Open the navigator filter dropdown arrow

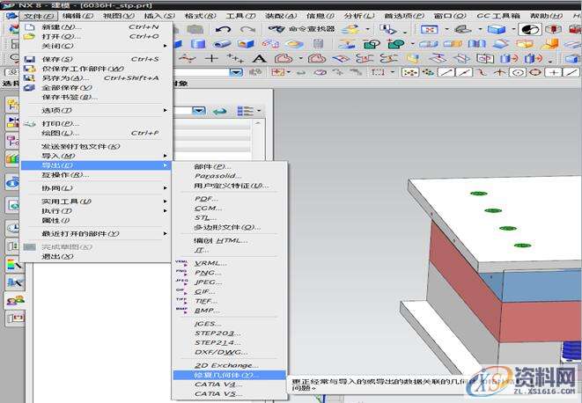[x=199, y=111]
